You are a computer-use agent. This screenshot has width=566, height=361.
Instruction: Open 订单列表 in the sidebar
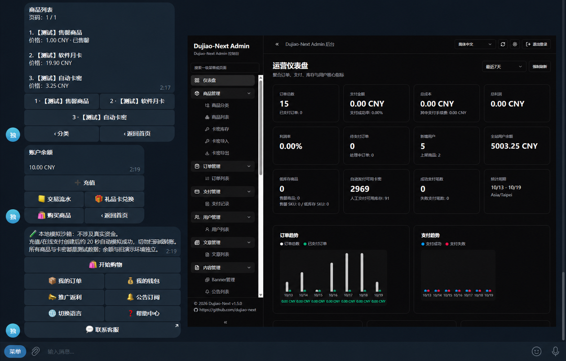pos(220,178)
